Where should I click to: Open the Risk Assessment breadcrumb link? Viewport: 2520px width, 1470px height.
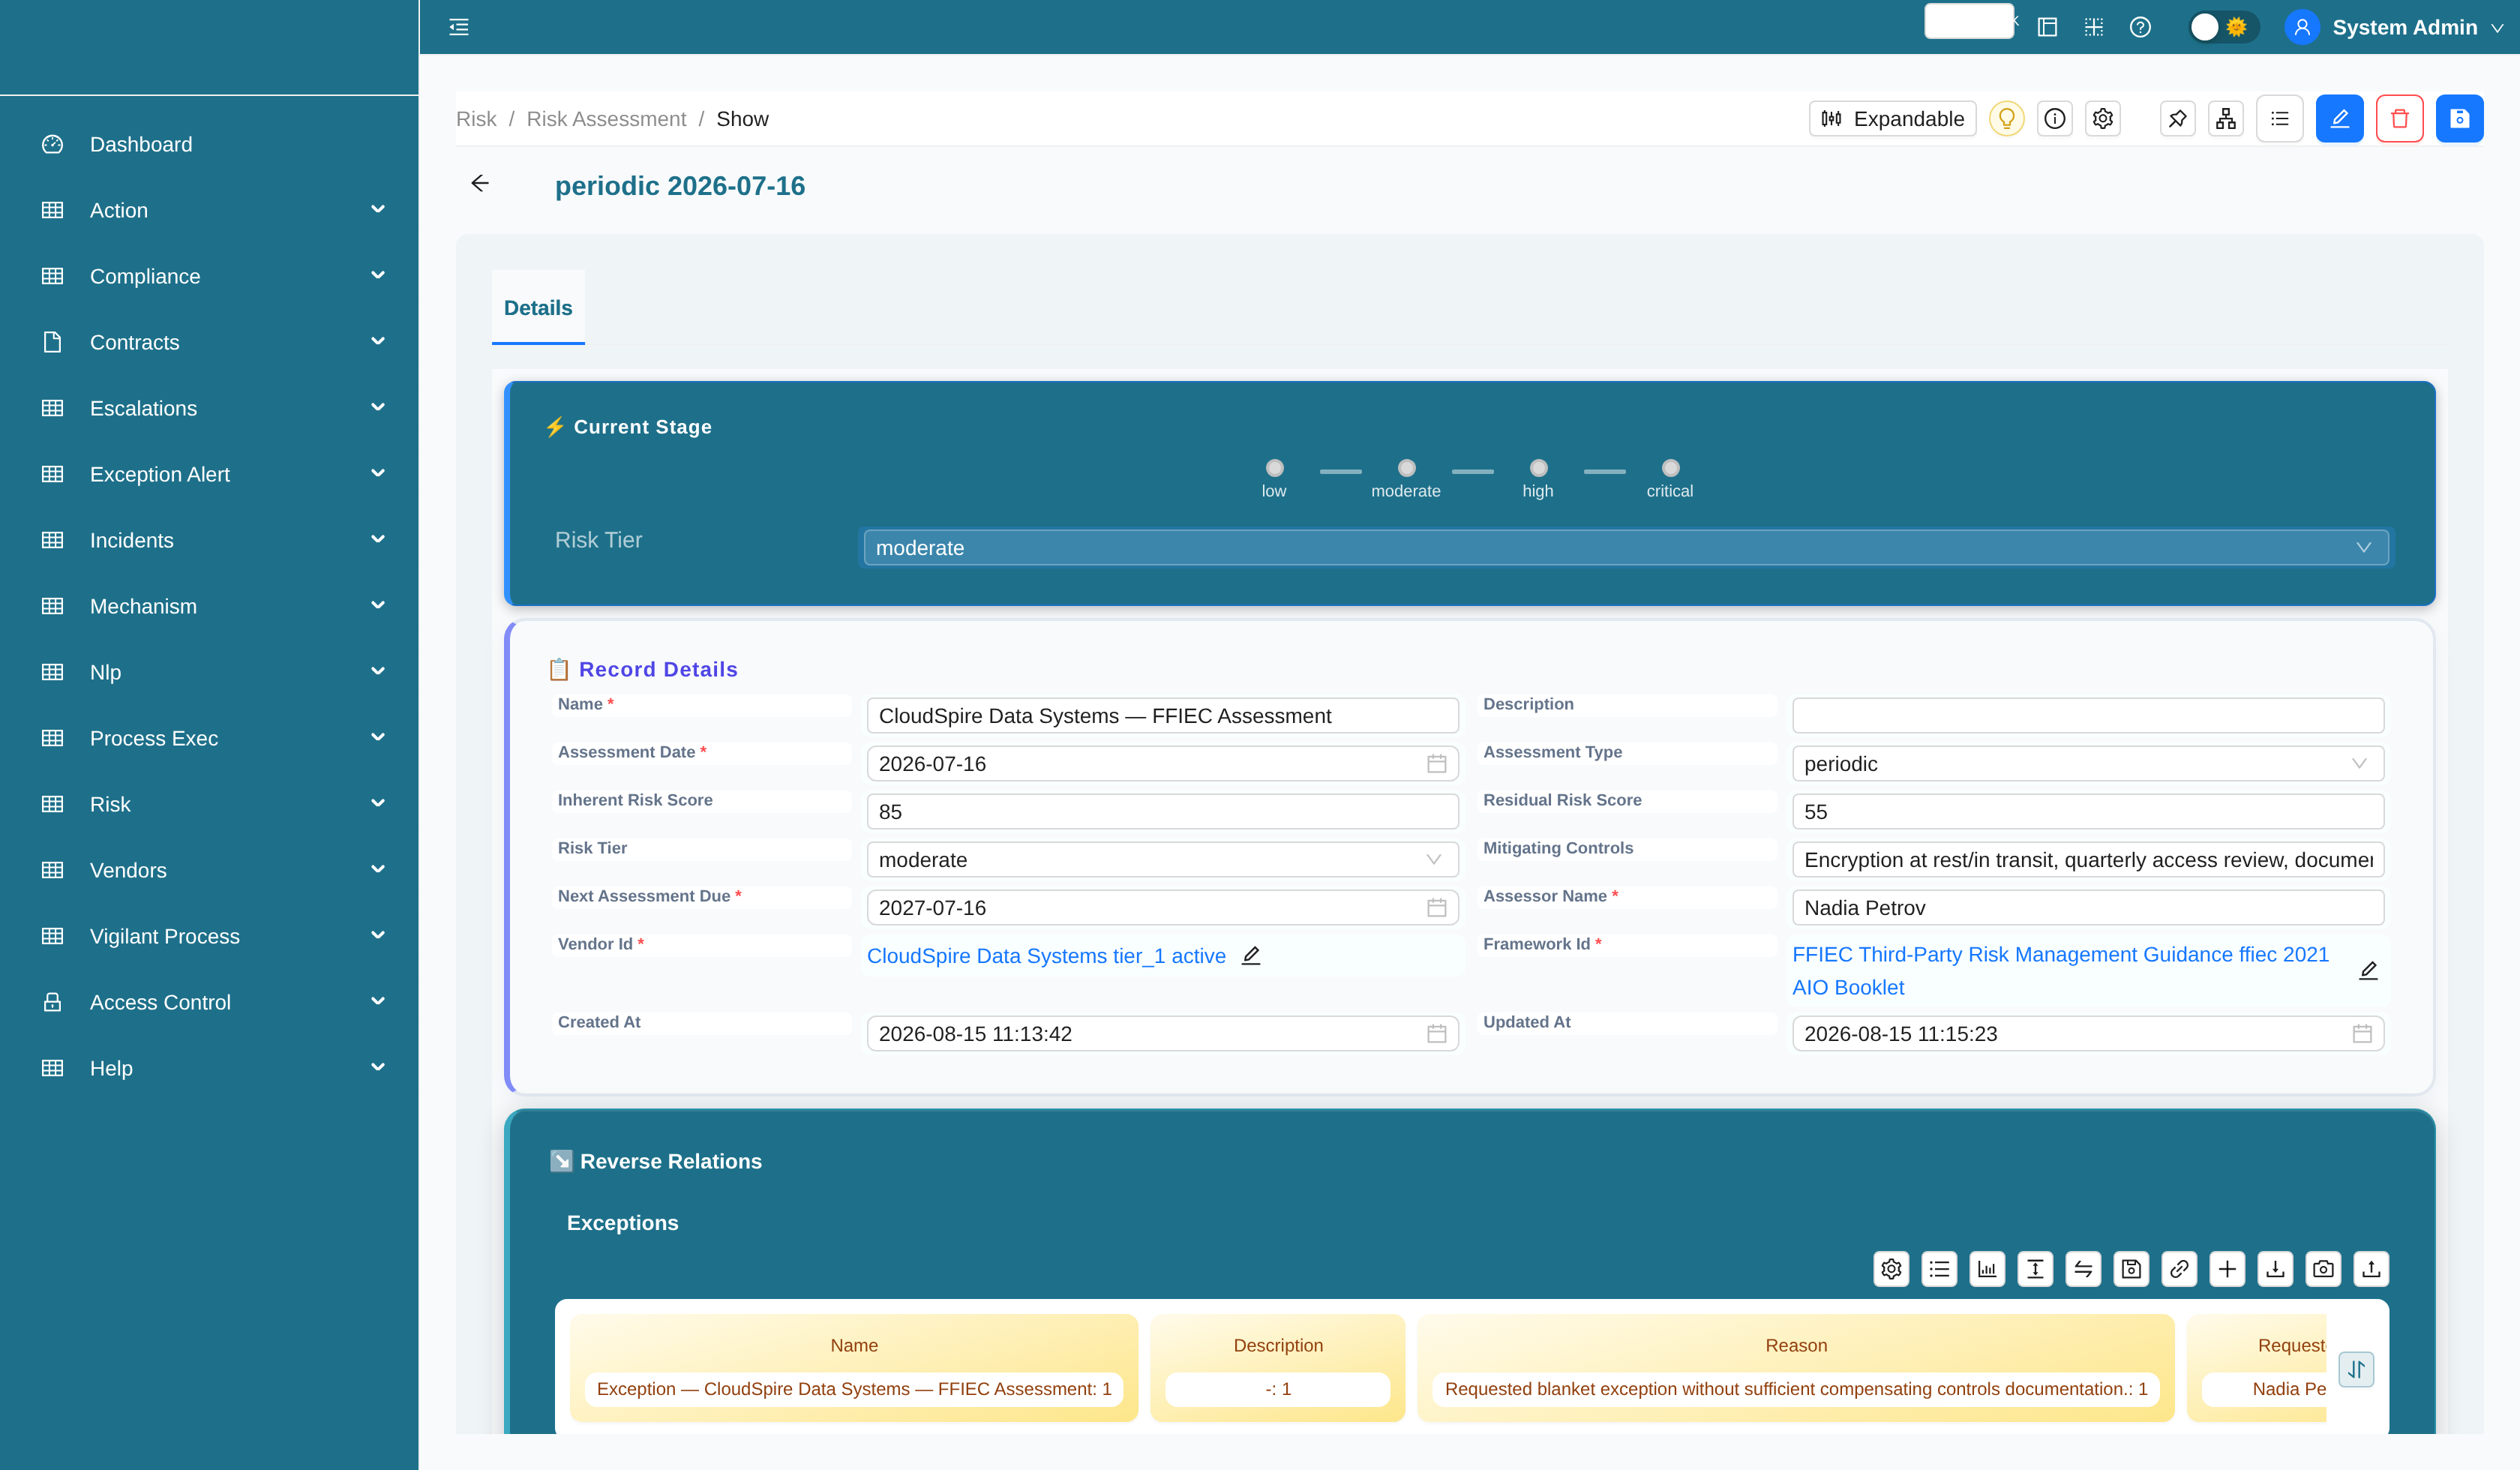(606, 119)
